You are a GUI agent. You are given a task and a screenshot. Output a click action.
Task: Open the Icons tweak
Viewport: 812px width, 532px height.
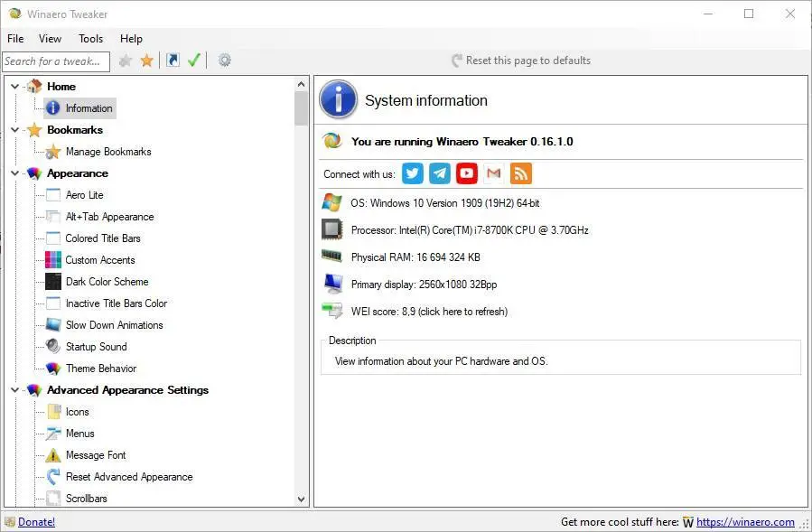coord(77,413)
